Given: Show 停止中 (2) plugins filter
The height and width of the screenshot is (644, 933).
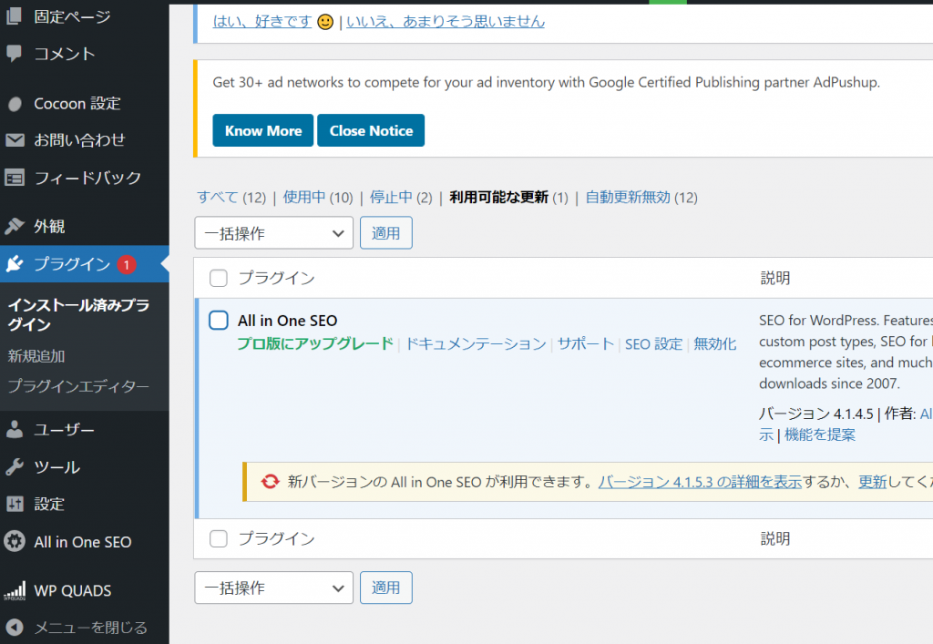Looking at the screenshot, I should point(401,197).
